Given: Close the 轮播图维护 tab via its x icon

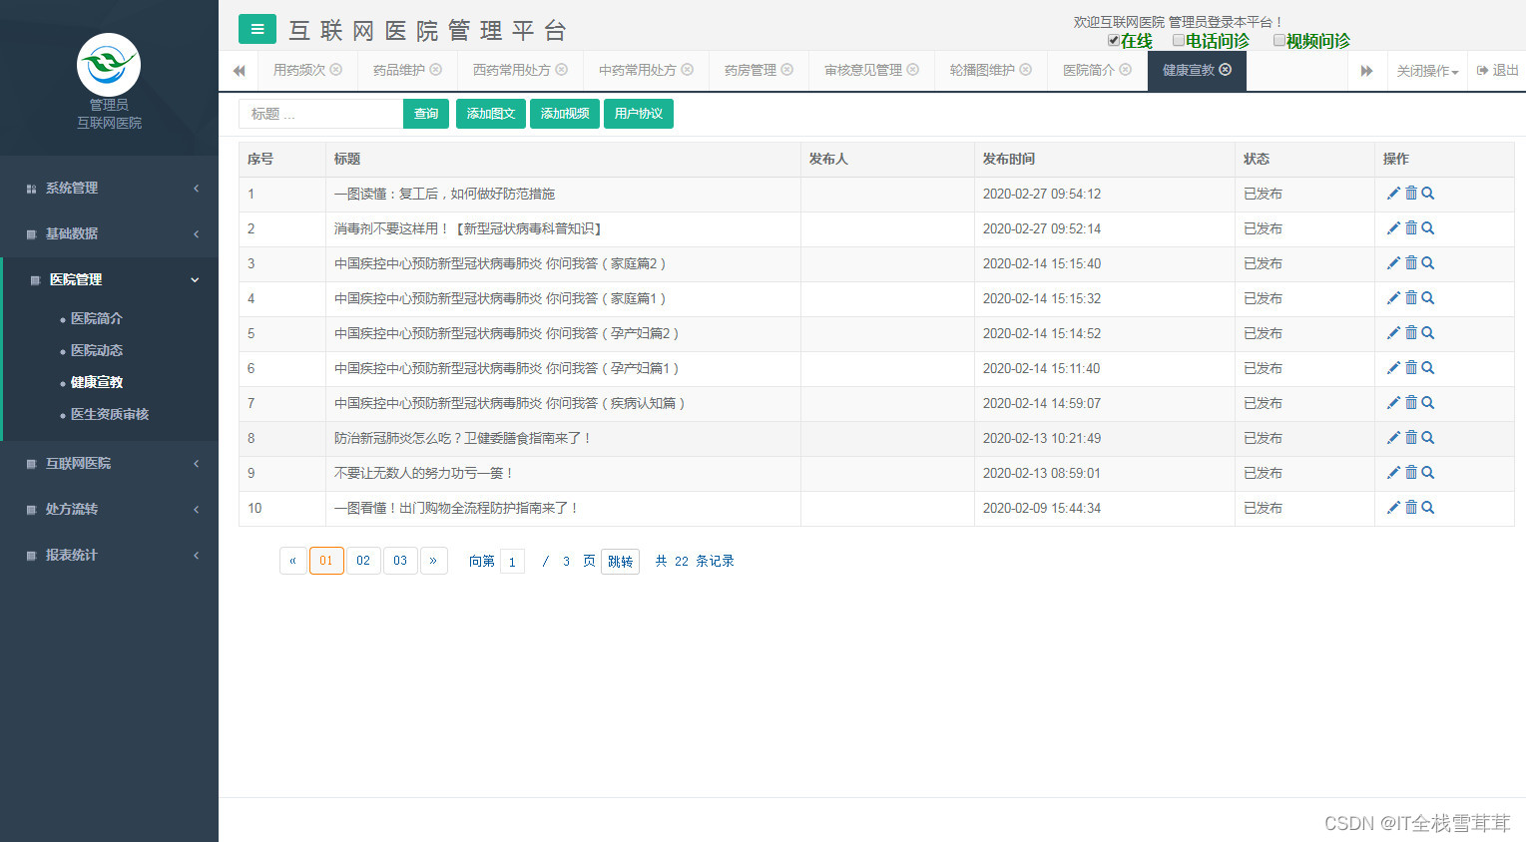Looking at the screenshot, I should (1026, 70).
